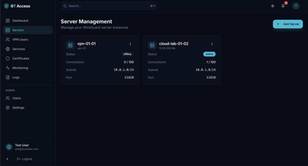Screen dimensions: 308x166
Task: Open the notifications bell
Action: coord(283,6)
